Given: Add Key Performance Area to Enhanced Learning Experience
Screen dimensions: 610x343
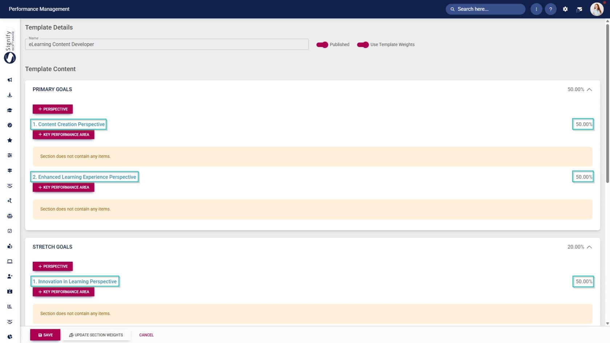Looking at the screenshot, I should coord(64,187).
